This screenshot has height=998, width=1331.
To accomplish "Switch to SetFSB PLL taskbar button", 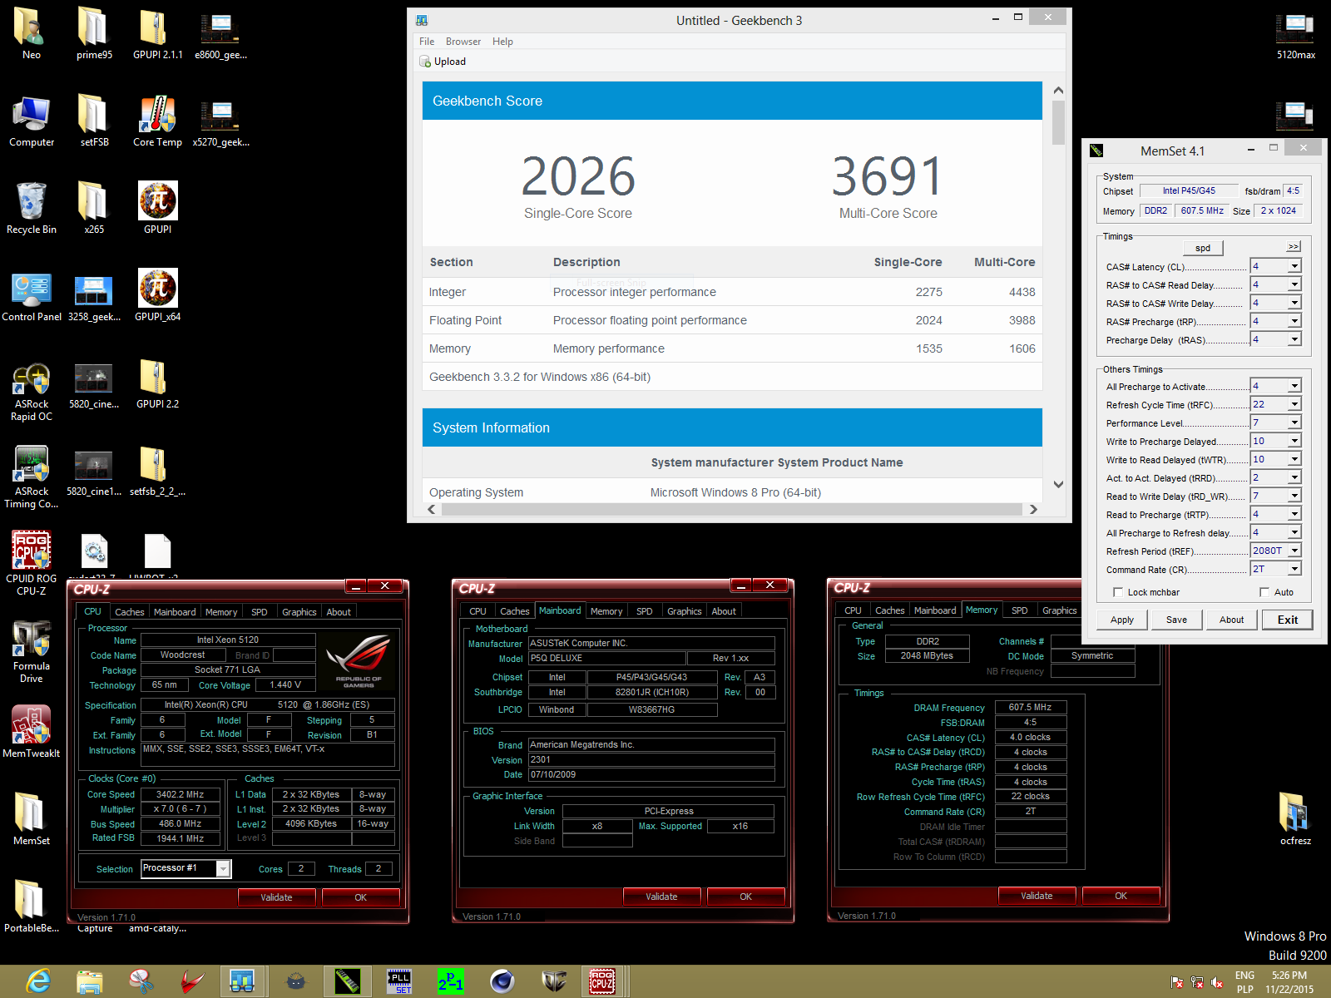I will (399, 981).
